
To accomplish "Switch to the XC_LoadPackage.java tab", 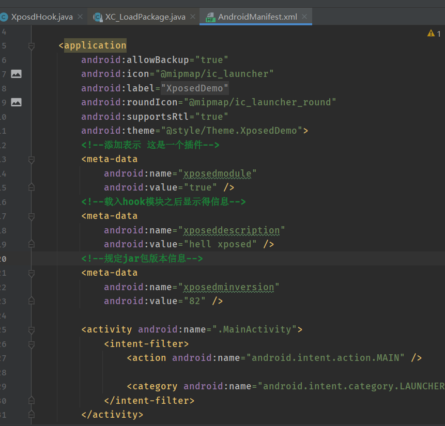I will [145, 17].
